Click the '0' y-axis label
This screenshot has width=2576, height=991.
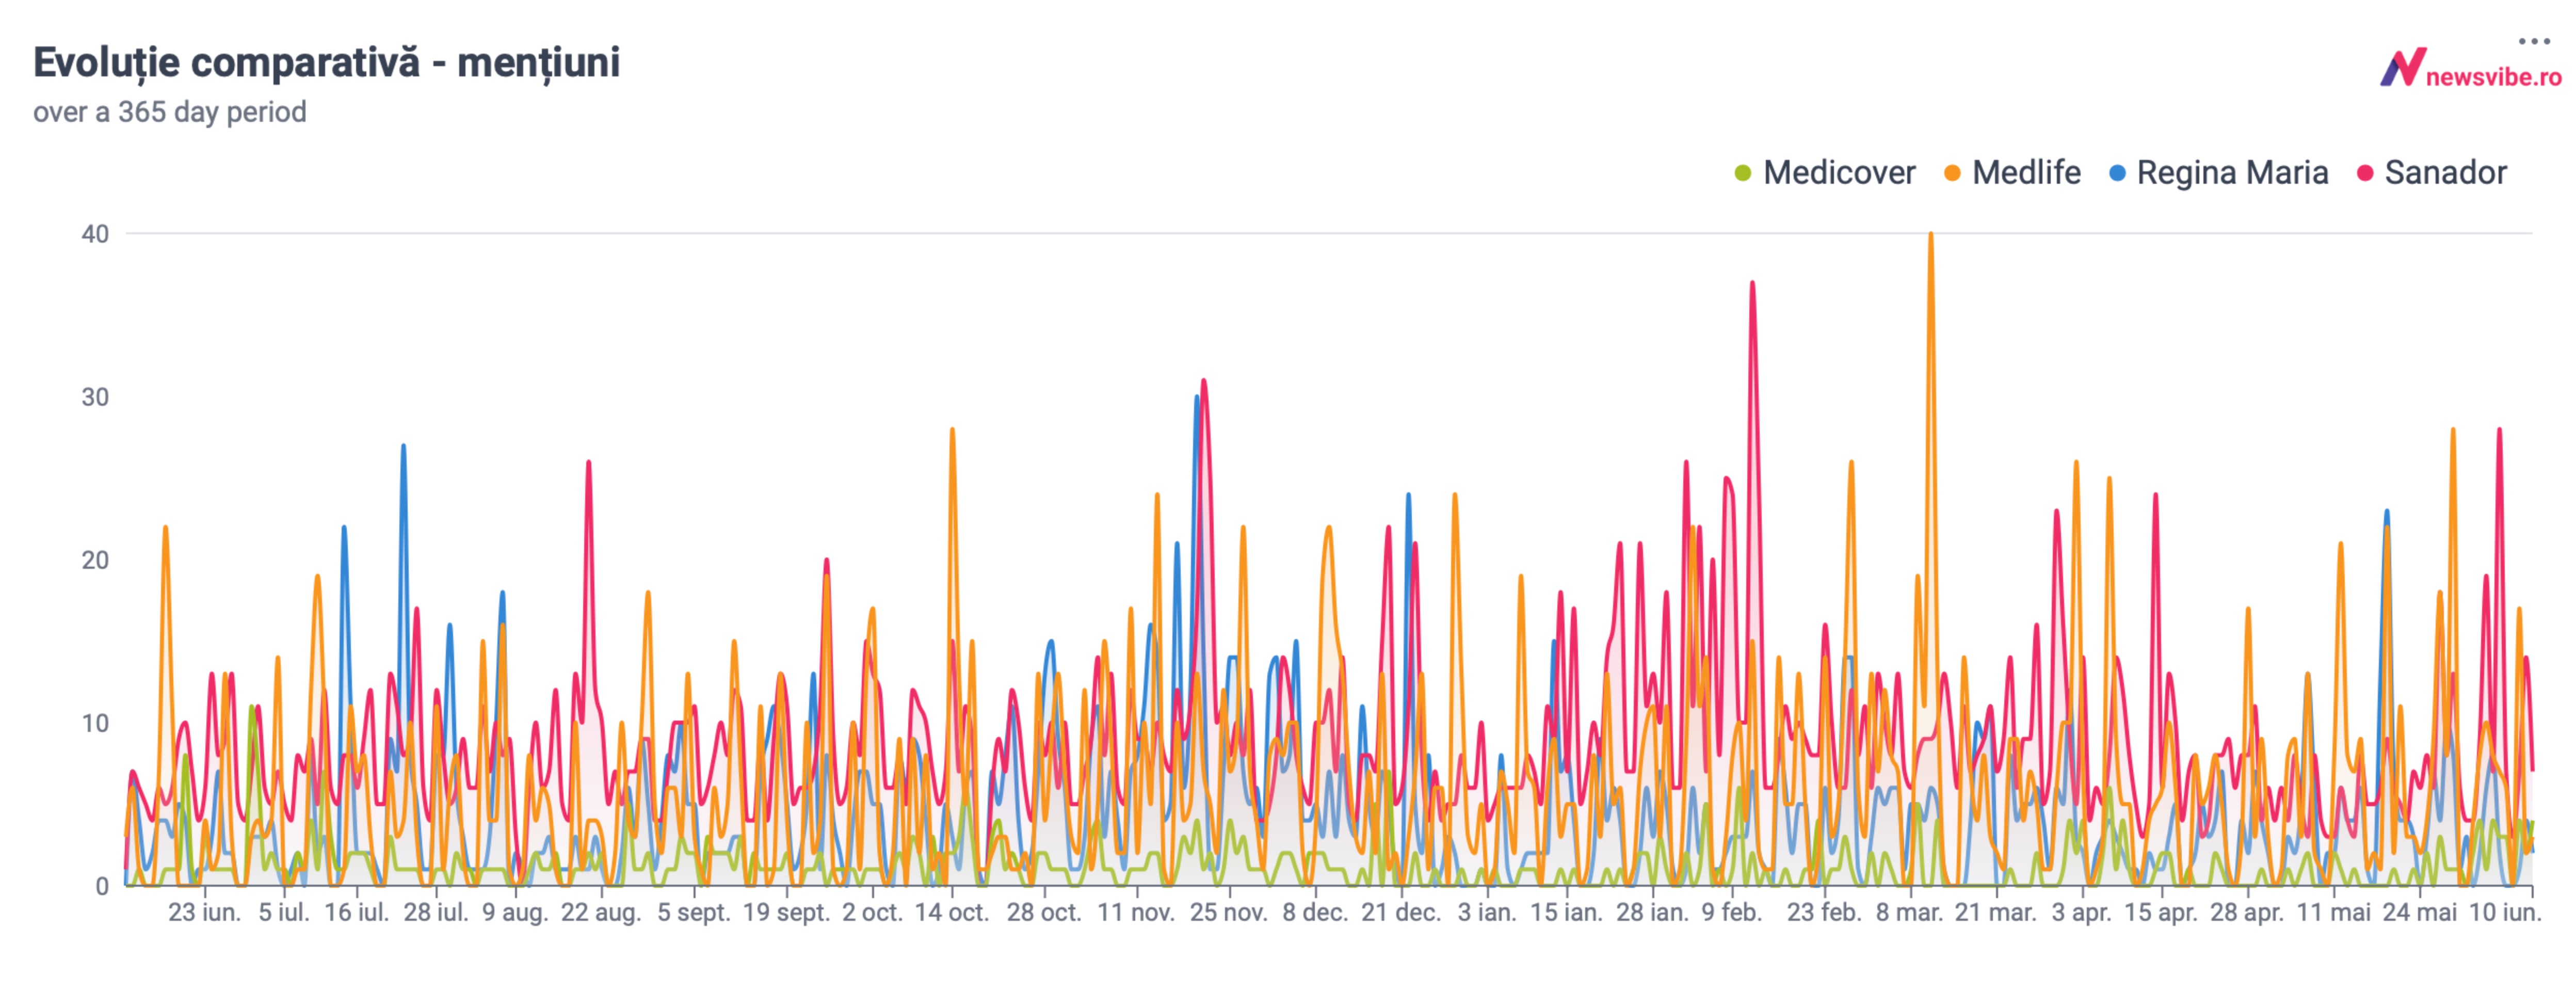click(102, 886)
